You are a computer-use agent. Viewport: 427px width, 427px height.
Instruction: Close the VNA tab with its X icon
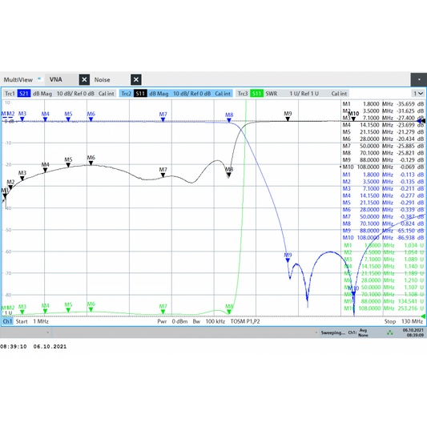84,80
